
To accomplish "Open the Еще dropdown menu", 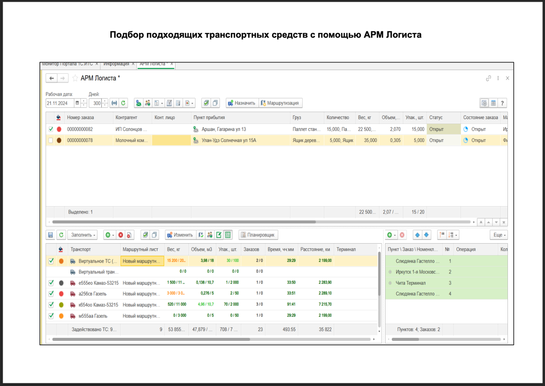I will pyautogui.click(x=499, y=235).
